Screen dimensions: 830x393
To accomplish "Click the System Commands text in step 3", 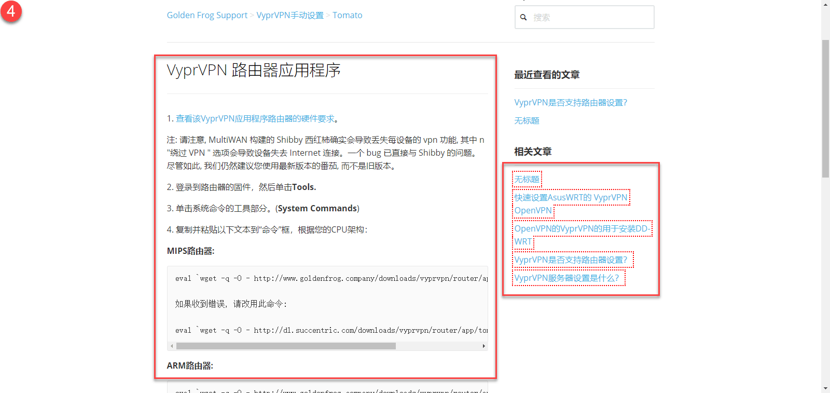I will tap(317, 208).
